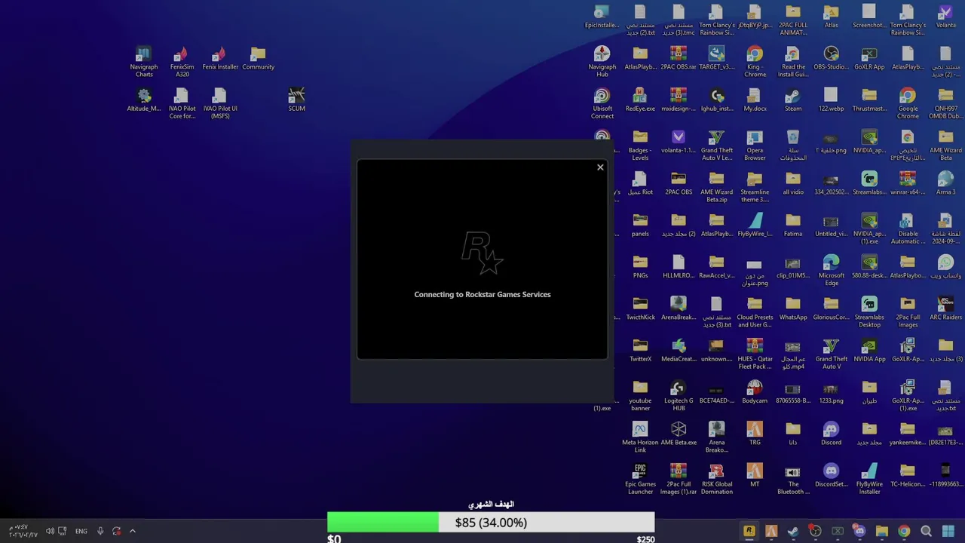Open the volume speaker tray icon
The width and height of the screenshot is (965, 543).
(x=50, y=531)
